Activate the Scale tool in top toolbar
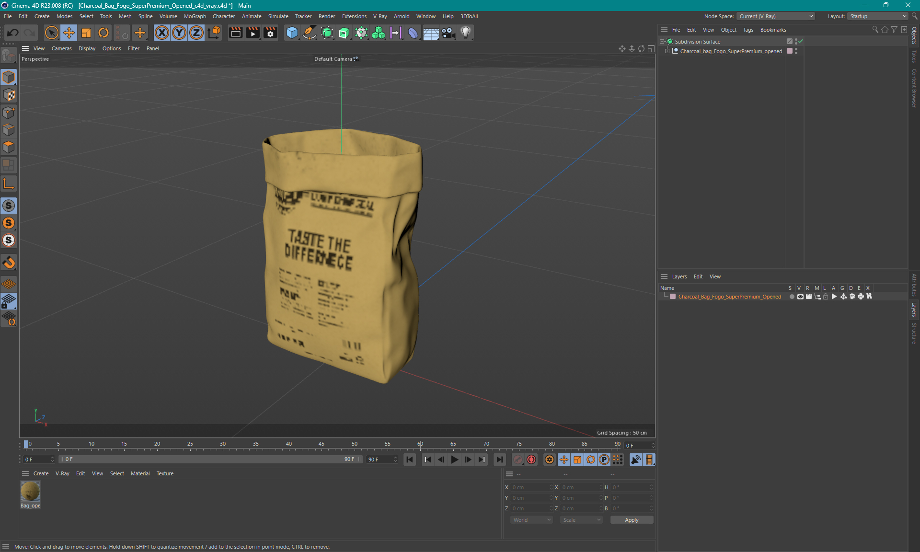 [86, 33]
